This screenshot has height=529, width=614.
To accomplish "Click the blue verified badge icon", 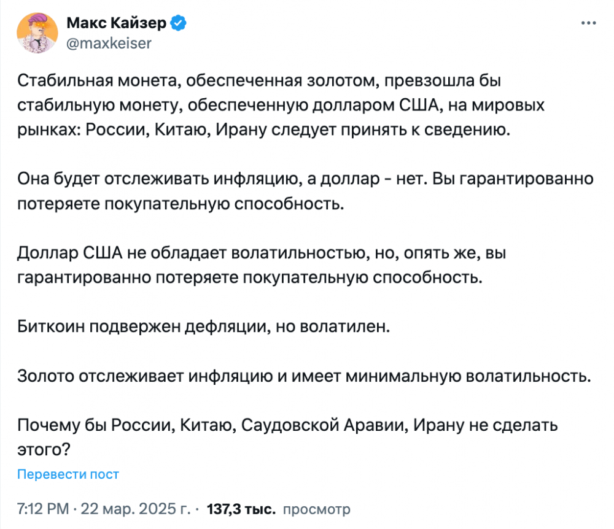I will [179, 23].
